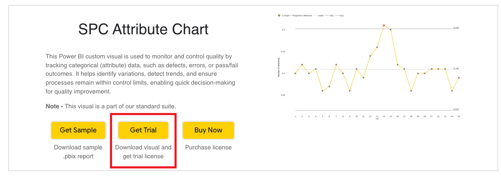Click the first data point at lot 1
The height and width of the screenshot is (179, 501).
[x=295, y=73]
